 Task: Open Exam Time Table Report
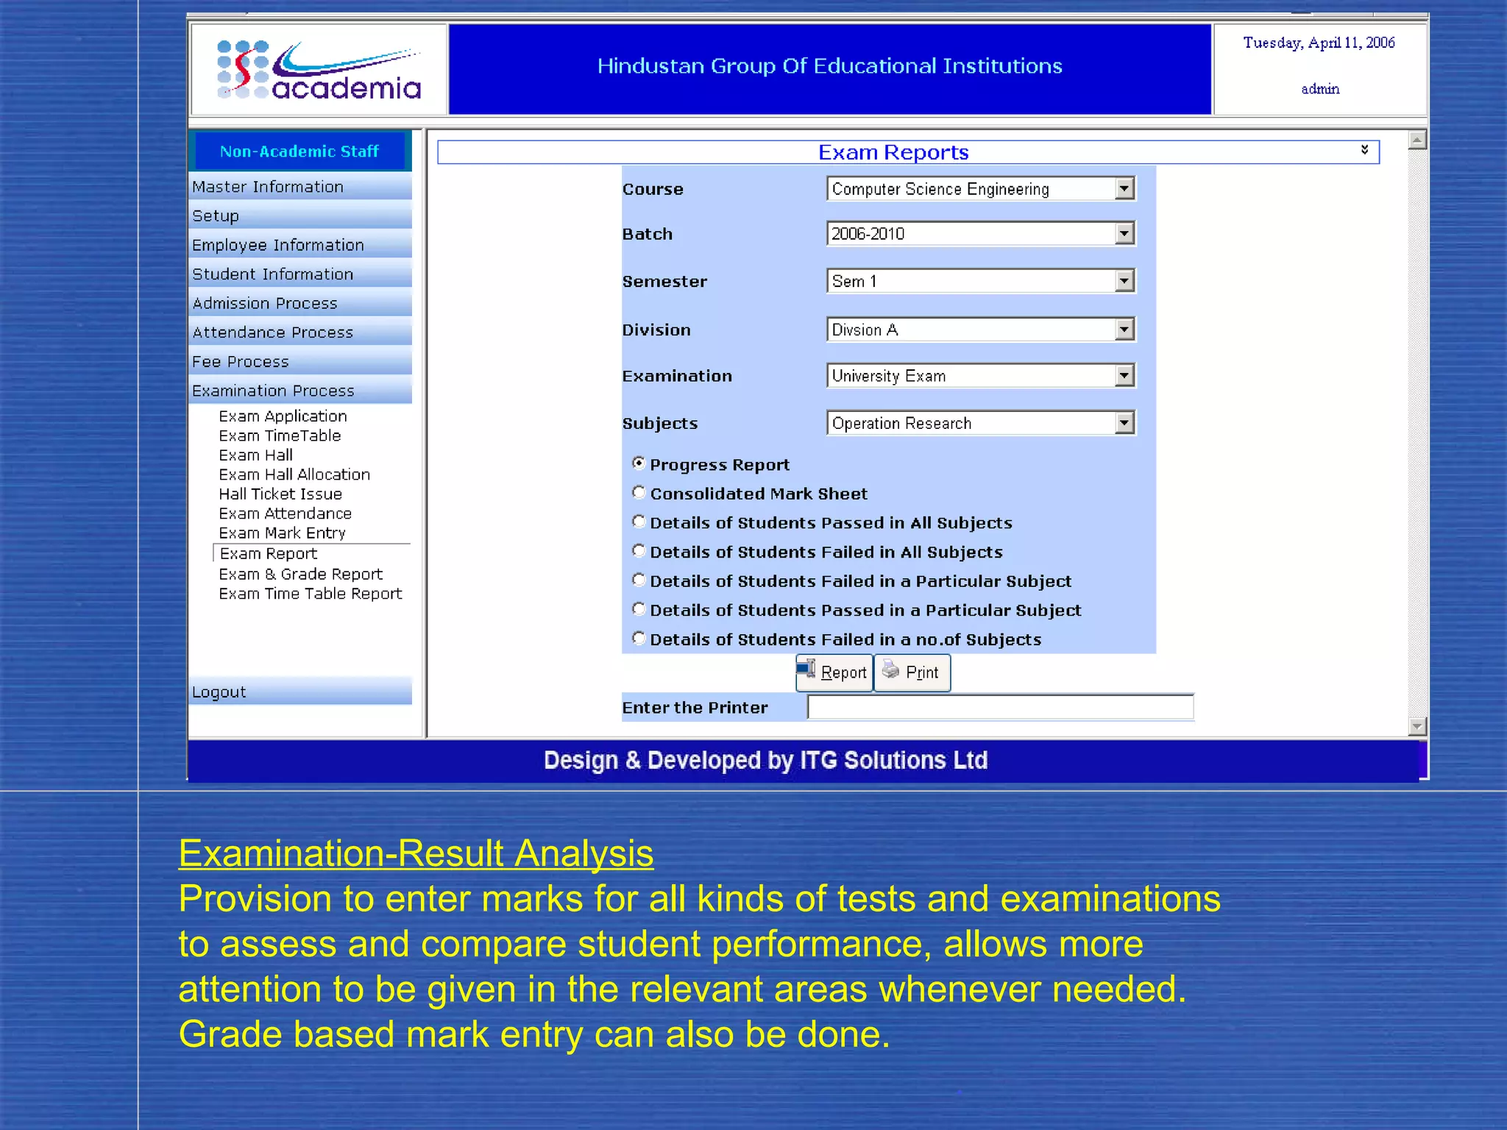[310, 593]
